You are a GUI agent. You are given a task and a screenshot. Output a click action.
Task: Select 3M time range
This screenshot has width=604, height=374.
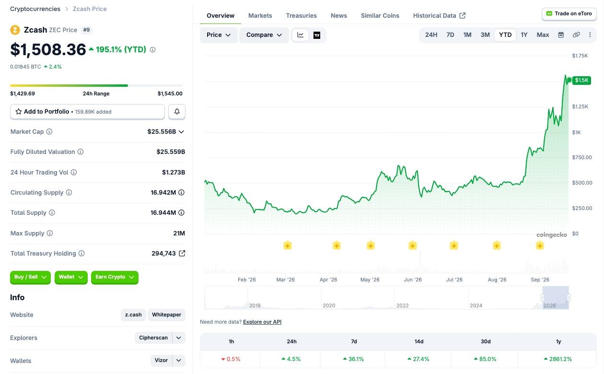point(485,35)
